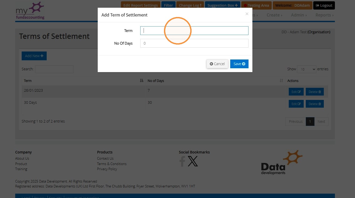Click 'Showing 1 to 2 of 2 entries' text
This screenshot has width=355, height=198.
click(x=43, y=121)
